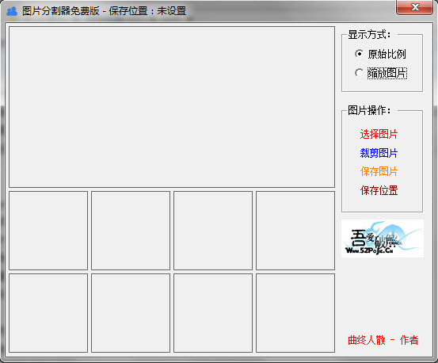Click the blue 裁剪图片 link
Viewport: 438px width, 363px height.
(379, 153)
